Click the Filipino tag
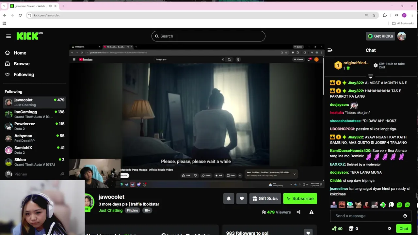This screenshot has height=235, width=418. 132,211
